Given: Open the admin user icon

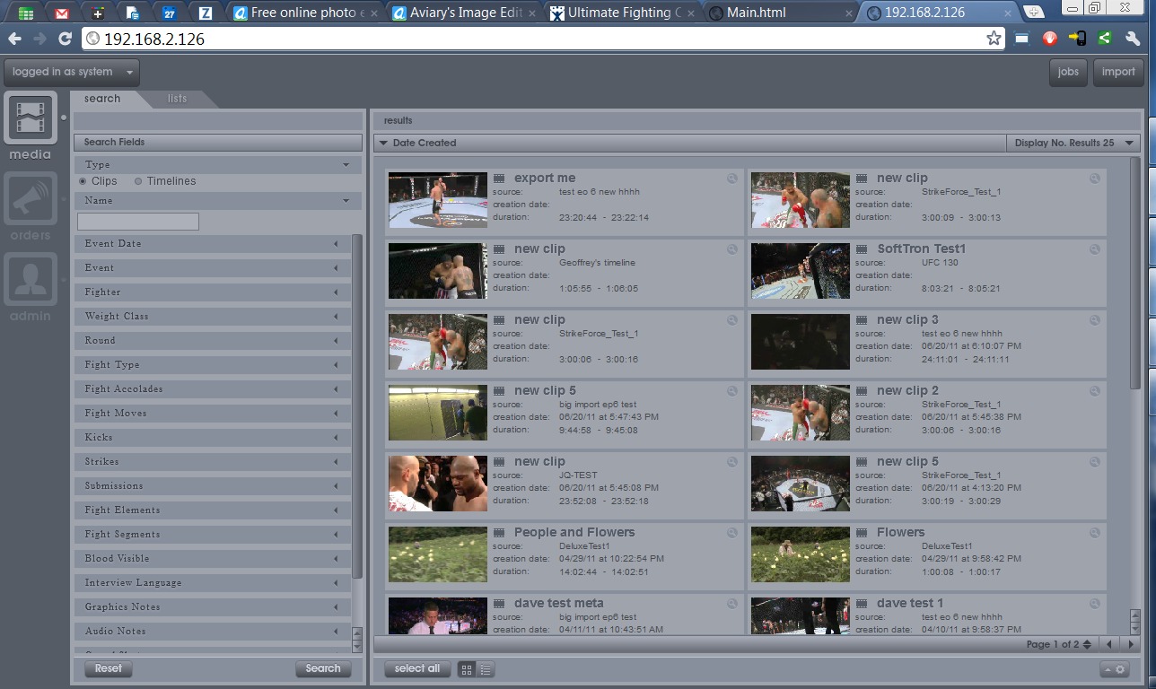Looking at the screenshot, I should tap(31, 280).
